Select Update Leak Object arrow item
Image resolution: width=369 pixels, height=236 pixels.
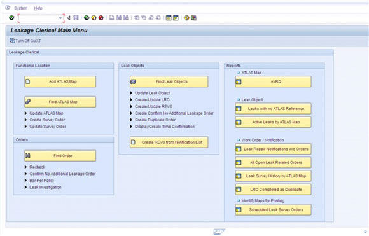coord(150,93)
